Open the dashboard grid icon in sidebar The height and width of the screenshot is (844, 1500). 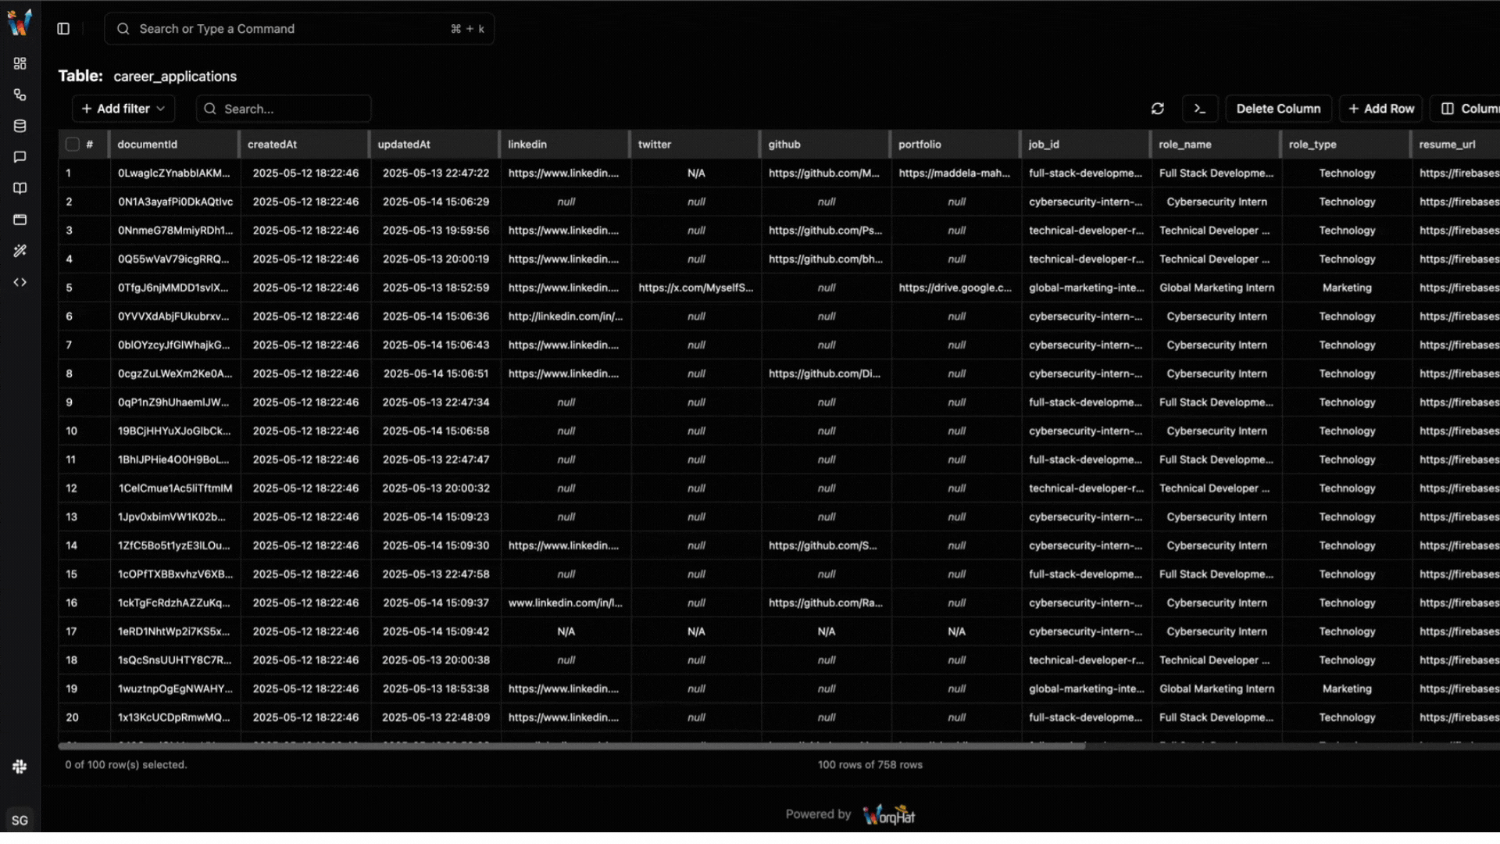(20, 63)
